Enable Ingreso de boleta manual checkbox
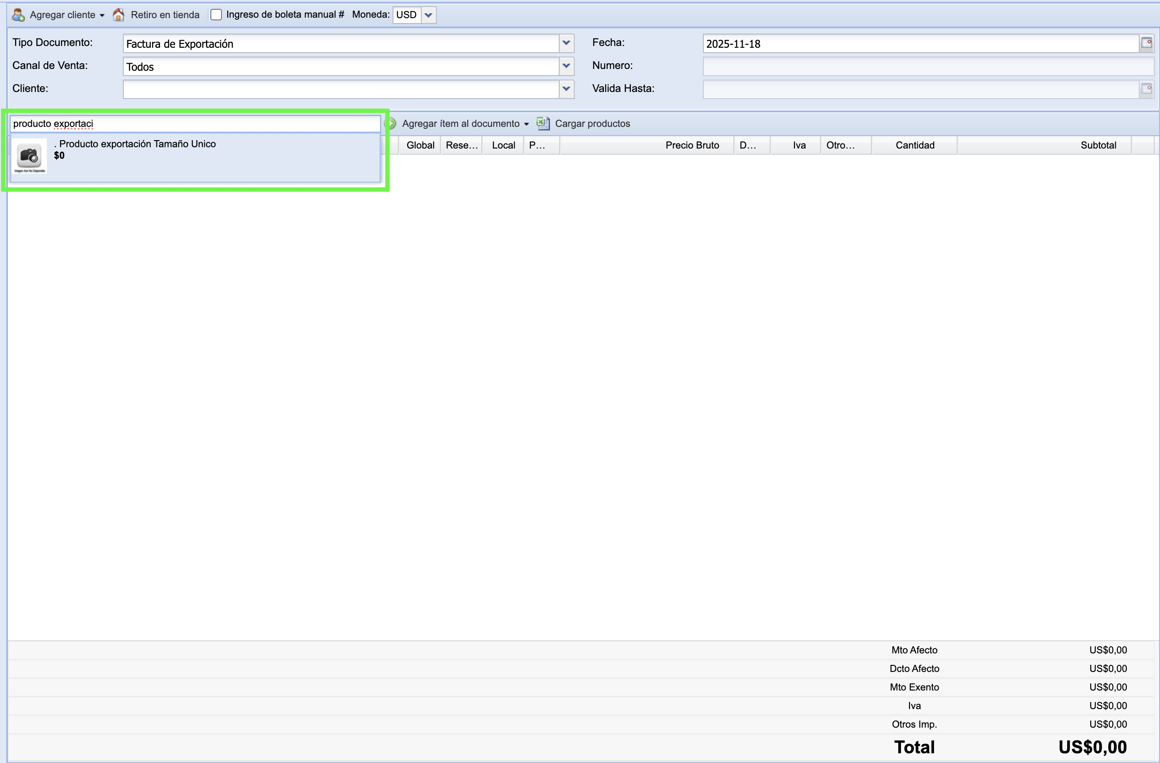Screen dimensions: 1160x763 point(216,15)
